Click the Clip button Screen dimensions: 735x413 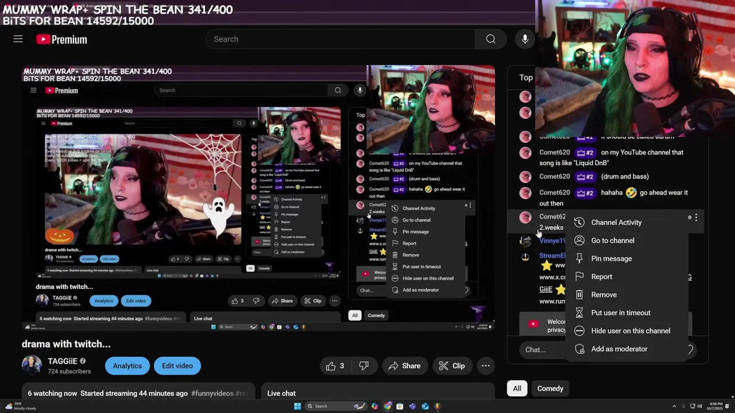coord(452,366)
